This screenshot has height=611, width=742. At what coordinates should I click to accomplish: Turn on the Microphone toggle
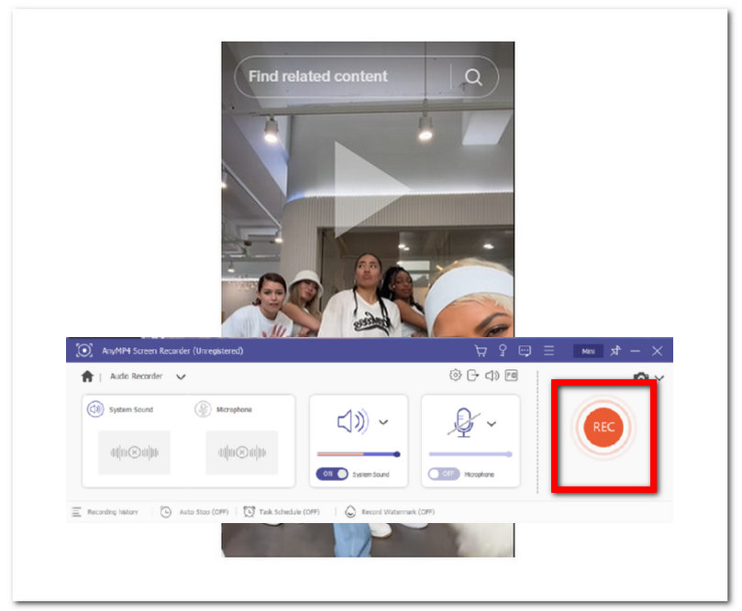(x=444, y=475)
